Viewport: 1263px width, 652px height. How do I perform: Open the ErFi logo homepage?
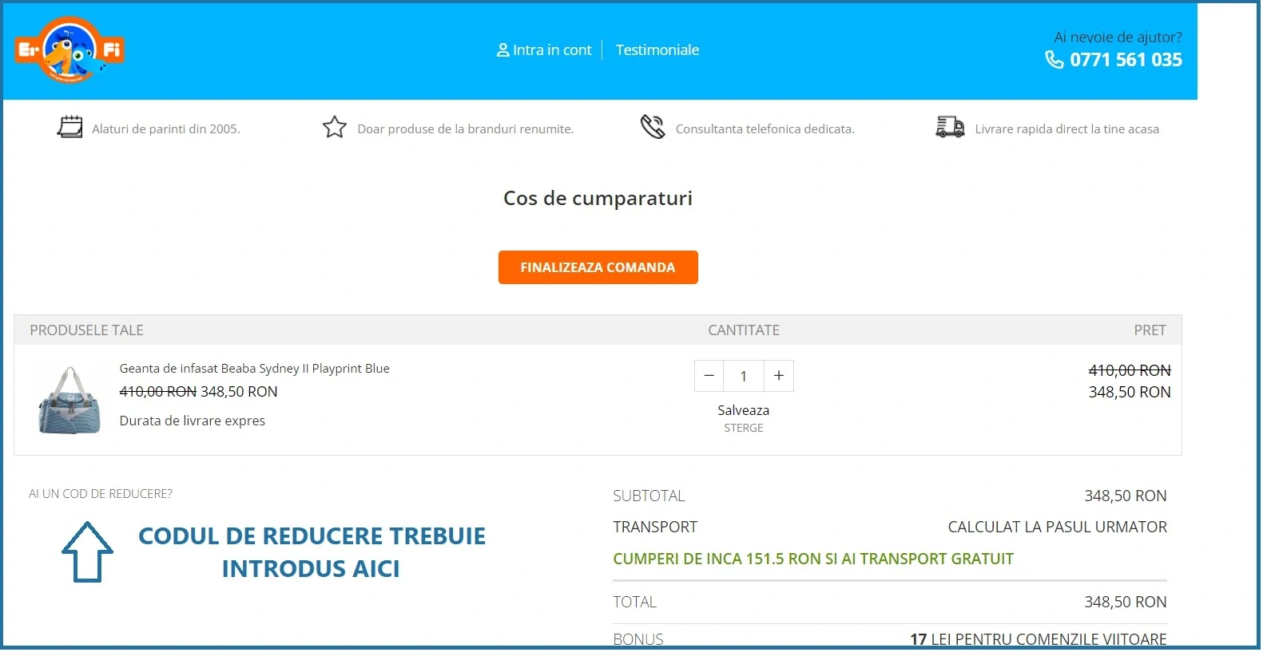tap(70, 49)
